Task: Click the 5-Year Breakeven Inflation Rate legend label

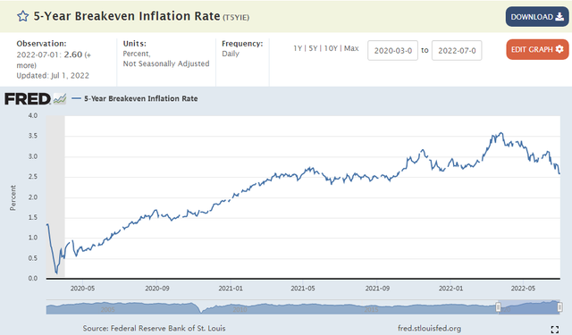Action: (x=141, y=99)
